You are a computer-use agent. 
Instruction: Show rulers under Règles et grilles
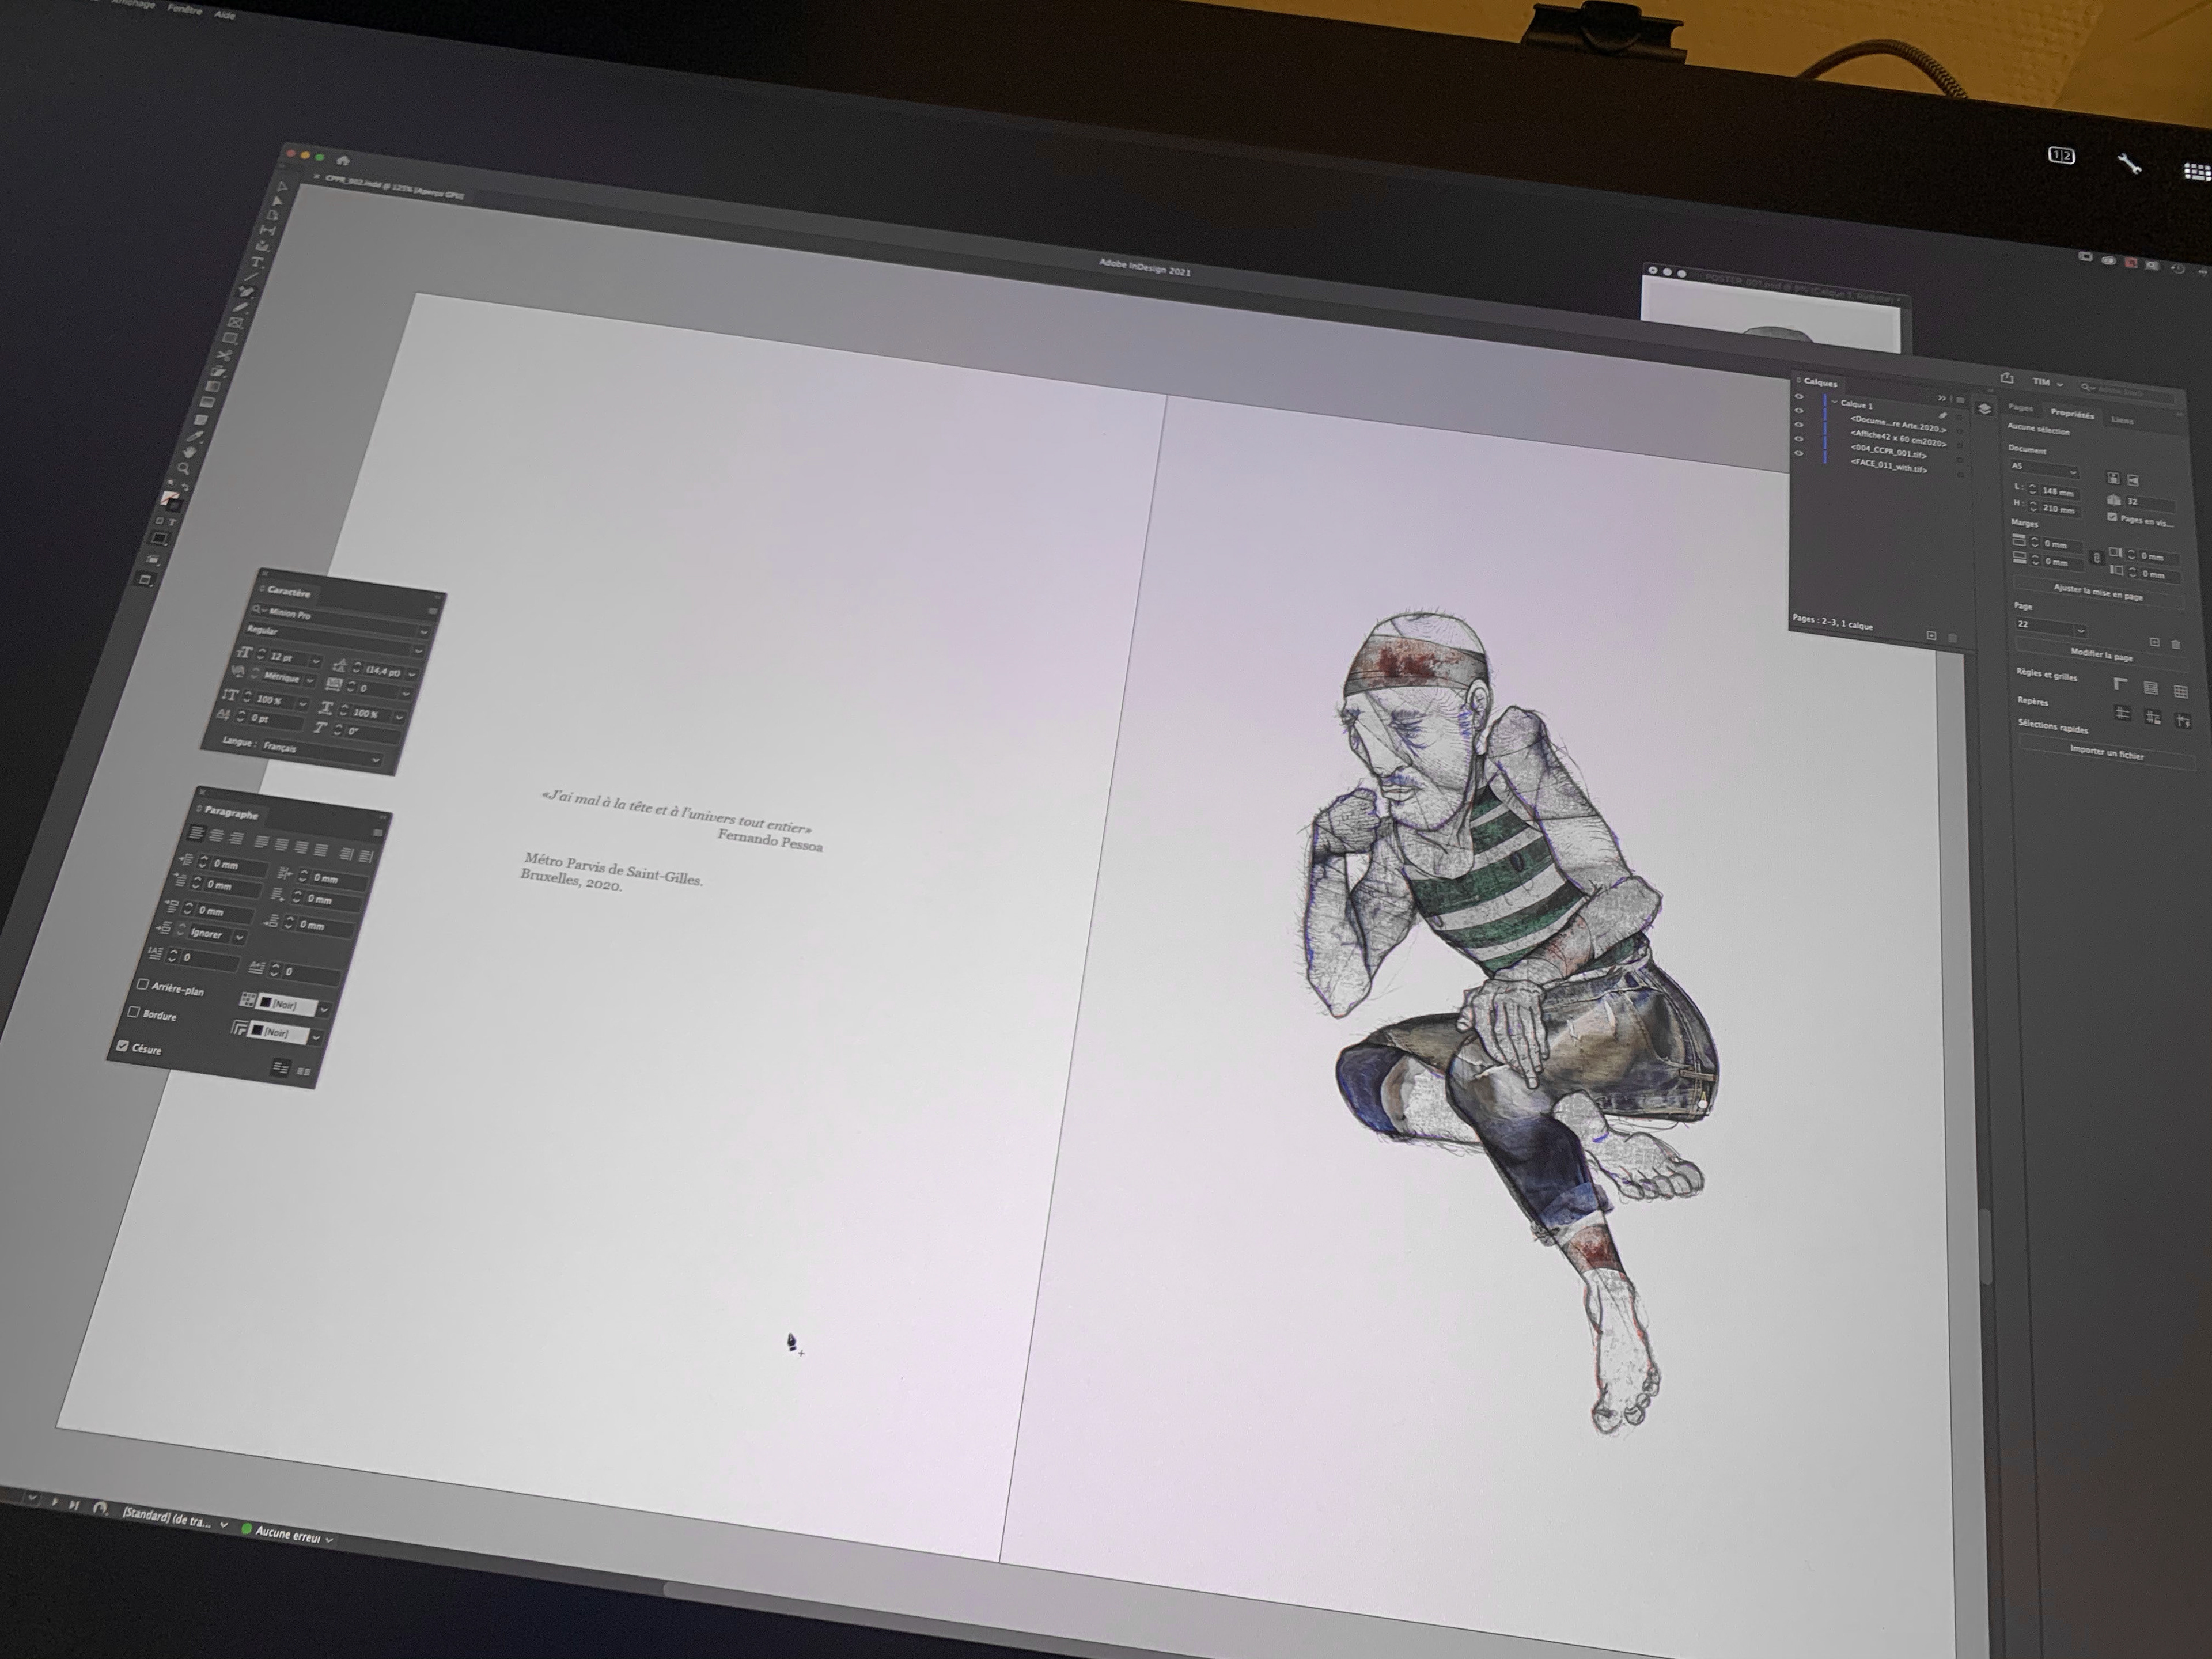click(2120, 684)
